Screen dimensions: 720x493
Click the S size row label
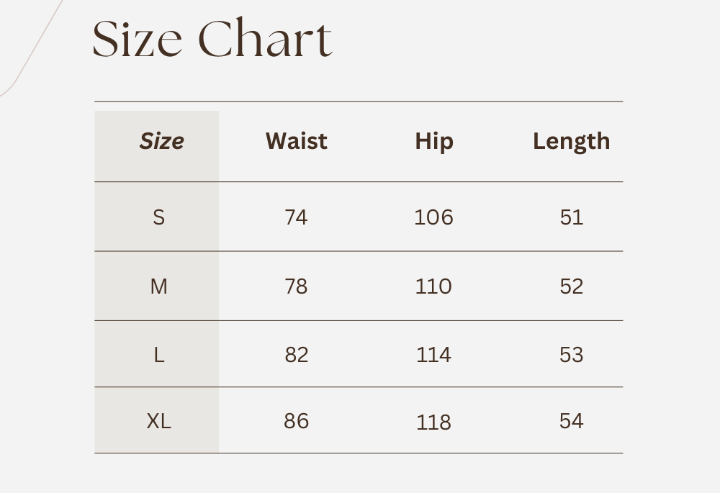point(159,217)
